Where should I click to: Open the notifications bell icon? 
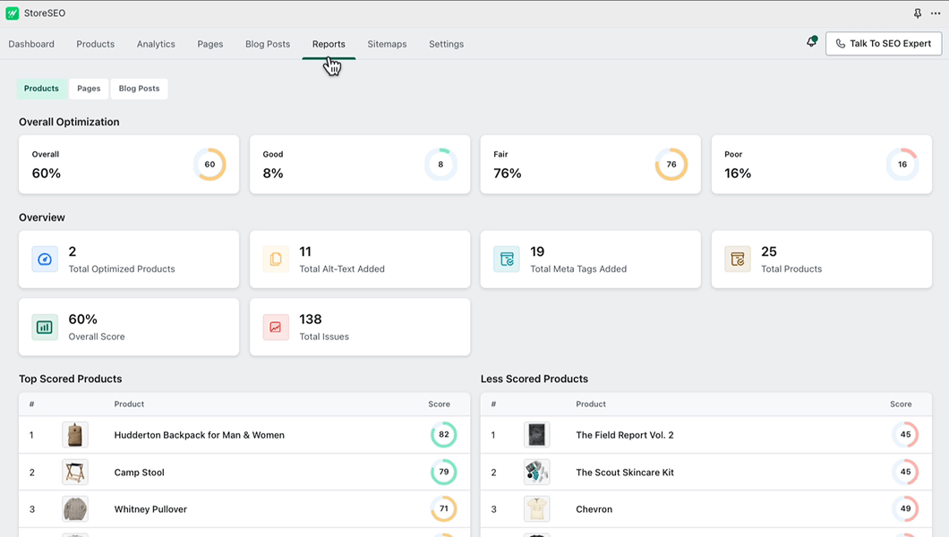(811, 42)
